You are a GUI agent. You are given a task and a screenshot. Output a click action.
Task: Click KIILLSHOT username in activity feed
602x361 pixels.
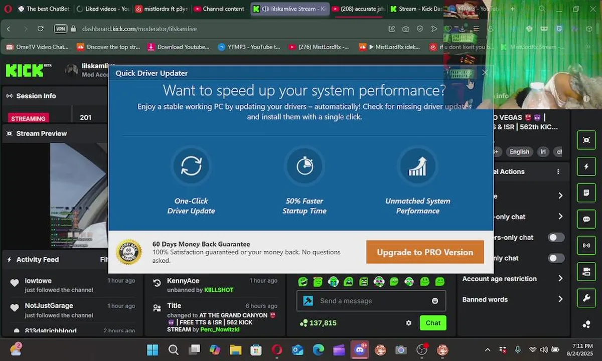click(218, 290)
